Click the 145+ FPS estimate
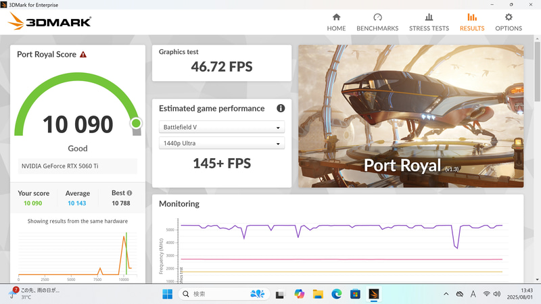This screenshot has width=541, height=304. pos(222,163)
